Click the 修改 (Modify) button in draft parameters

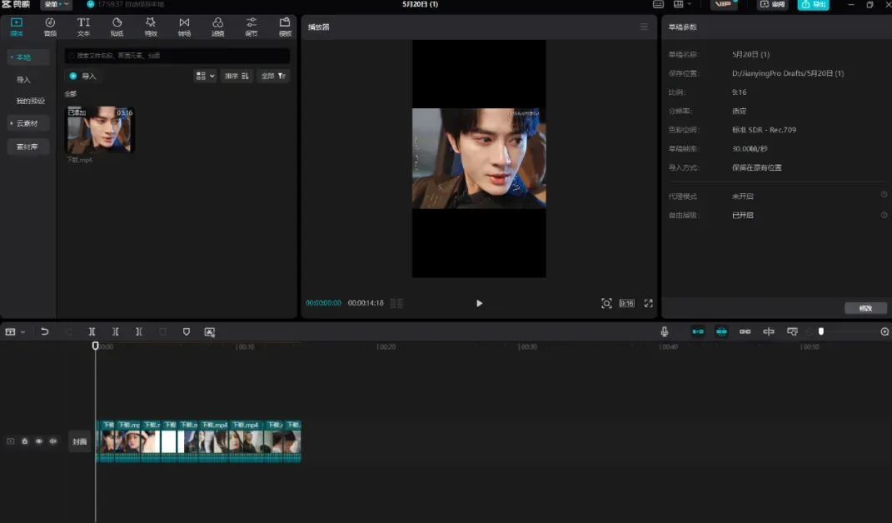865,308
